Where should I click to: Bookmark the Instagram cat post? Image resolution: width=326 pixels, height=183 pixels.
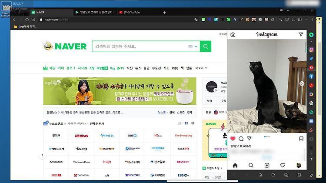pyautogui.click(x=301, y=139)
